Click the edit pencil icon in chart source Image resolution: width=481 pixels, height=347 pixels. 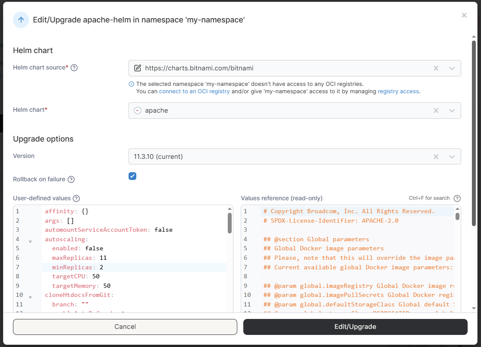pos(138,68)
